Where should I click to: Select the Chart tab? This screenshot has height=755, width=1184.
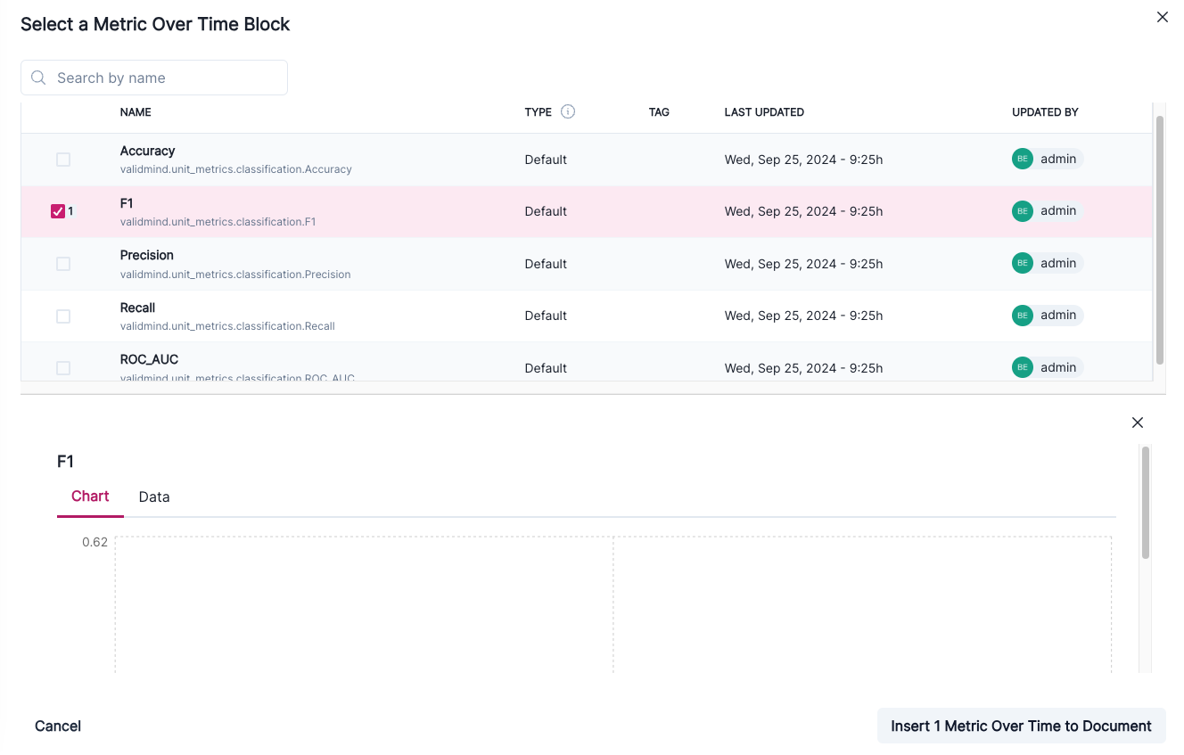(x=89, y=496)
